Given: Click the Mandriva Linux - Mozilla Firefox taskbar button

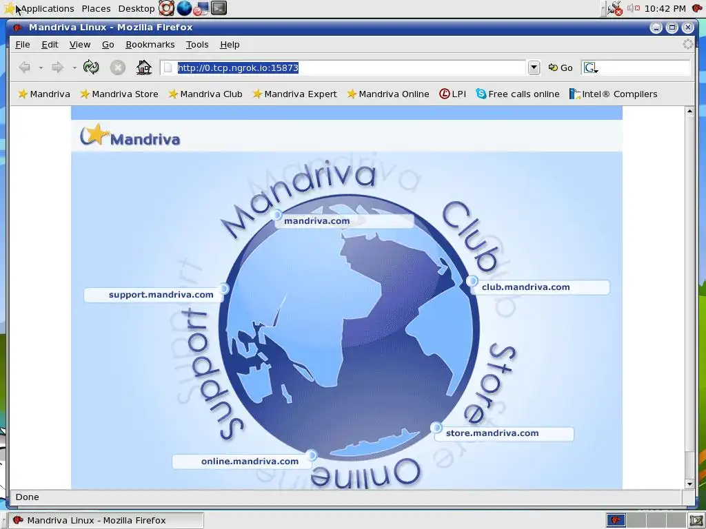Looking at the screenshot, I should [x=107, y=521].
